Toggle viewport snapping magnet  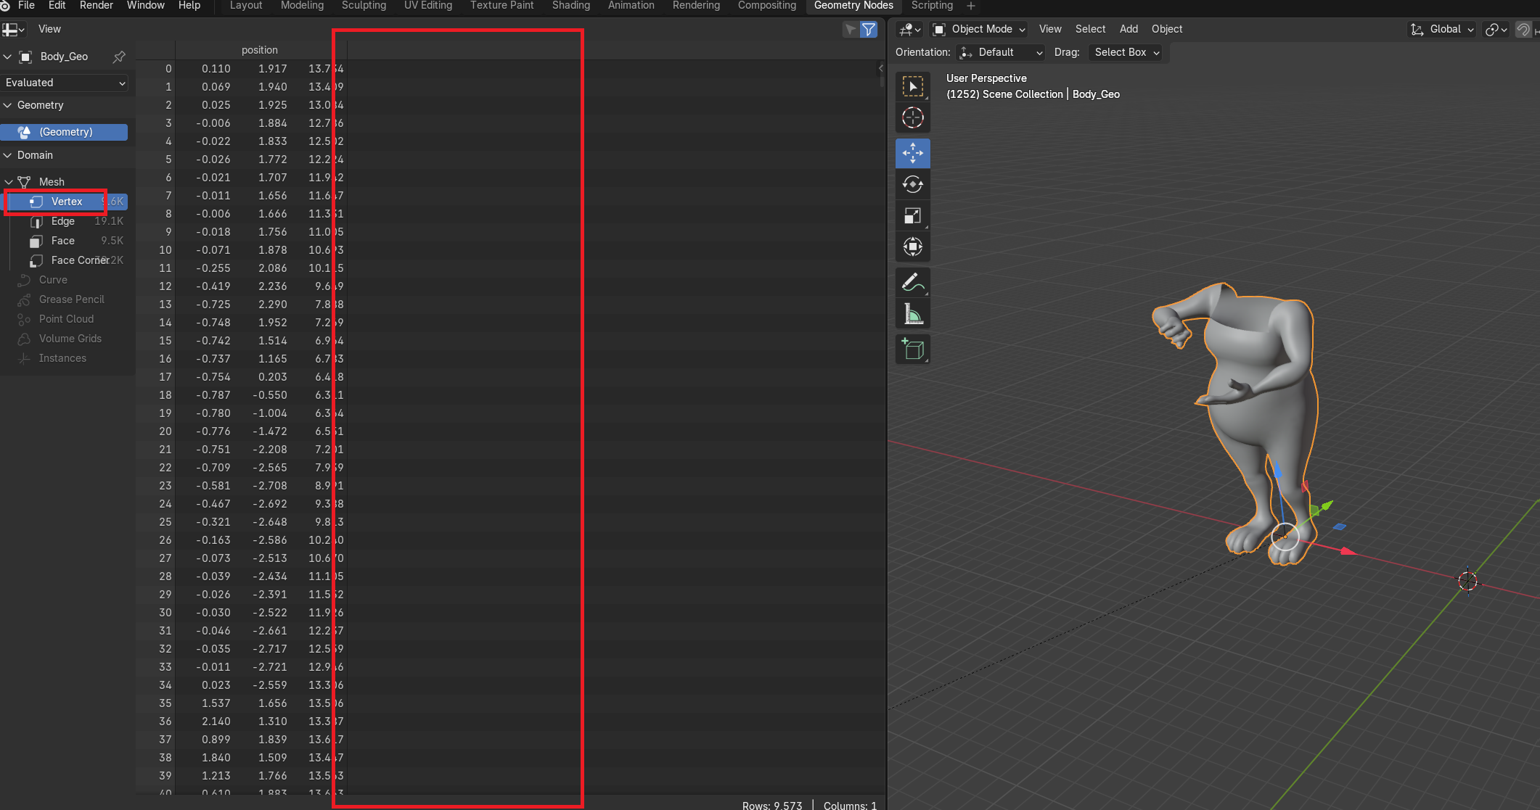pyautogui.click(x=1523, y=29)
